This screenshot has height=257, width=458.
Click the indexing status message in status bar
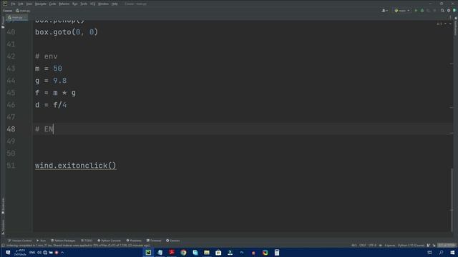[78, 246]
